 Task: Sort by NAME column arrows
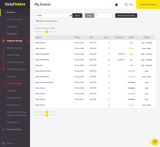coord(41,38)
